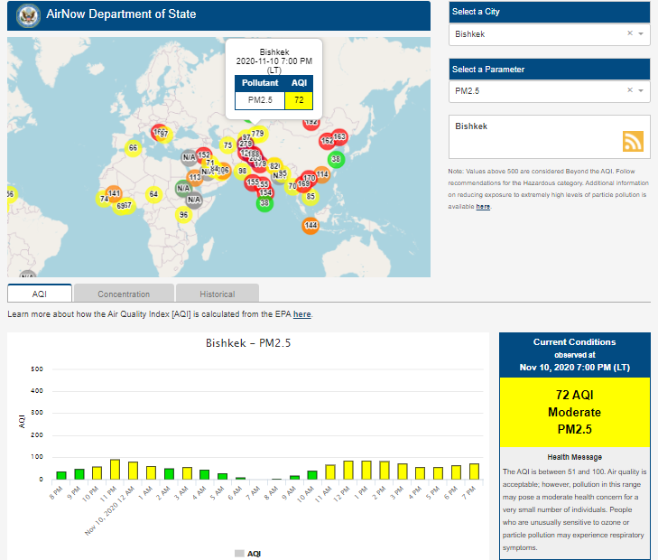The height and width of the screenshot is (560, 658).
Task: Clear the PM2.5 parameter selection
Action: pos(630,91)
